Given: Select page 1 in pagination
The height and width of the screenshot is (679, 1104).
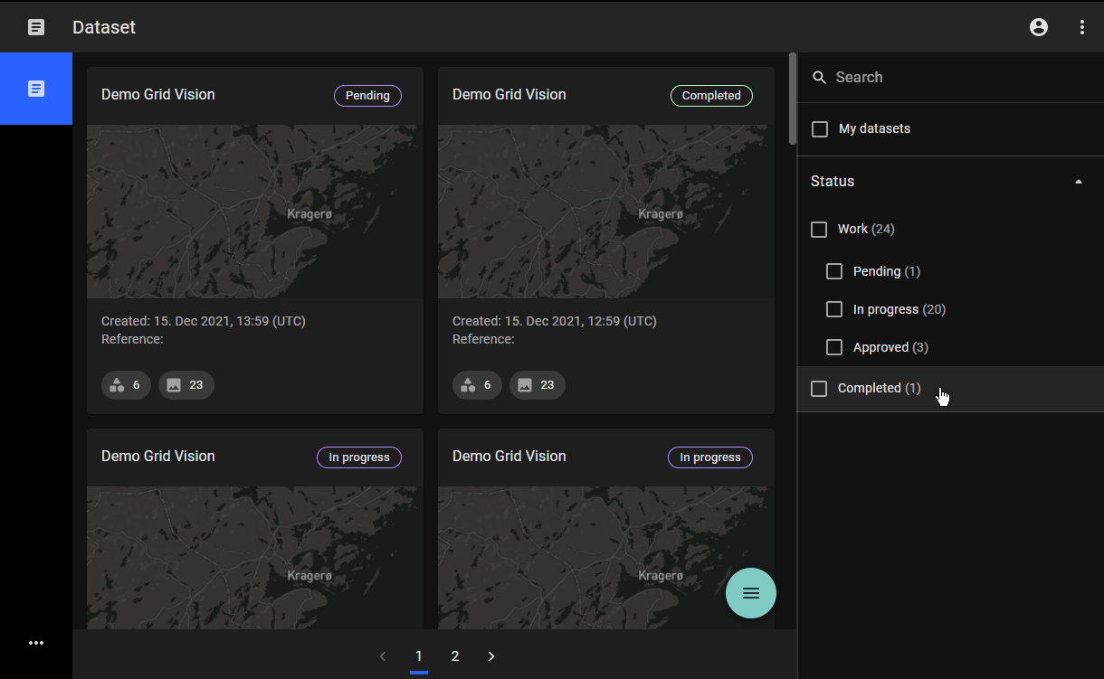Looking at the screenshot, I should pos(419,656).
